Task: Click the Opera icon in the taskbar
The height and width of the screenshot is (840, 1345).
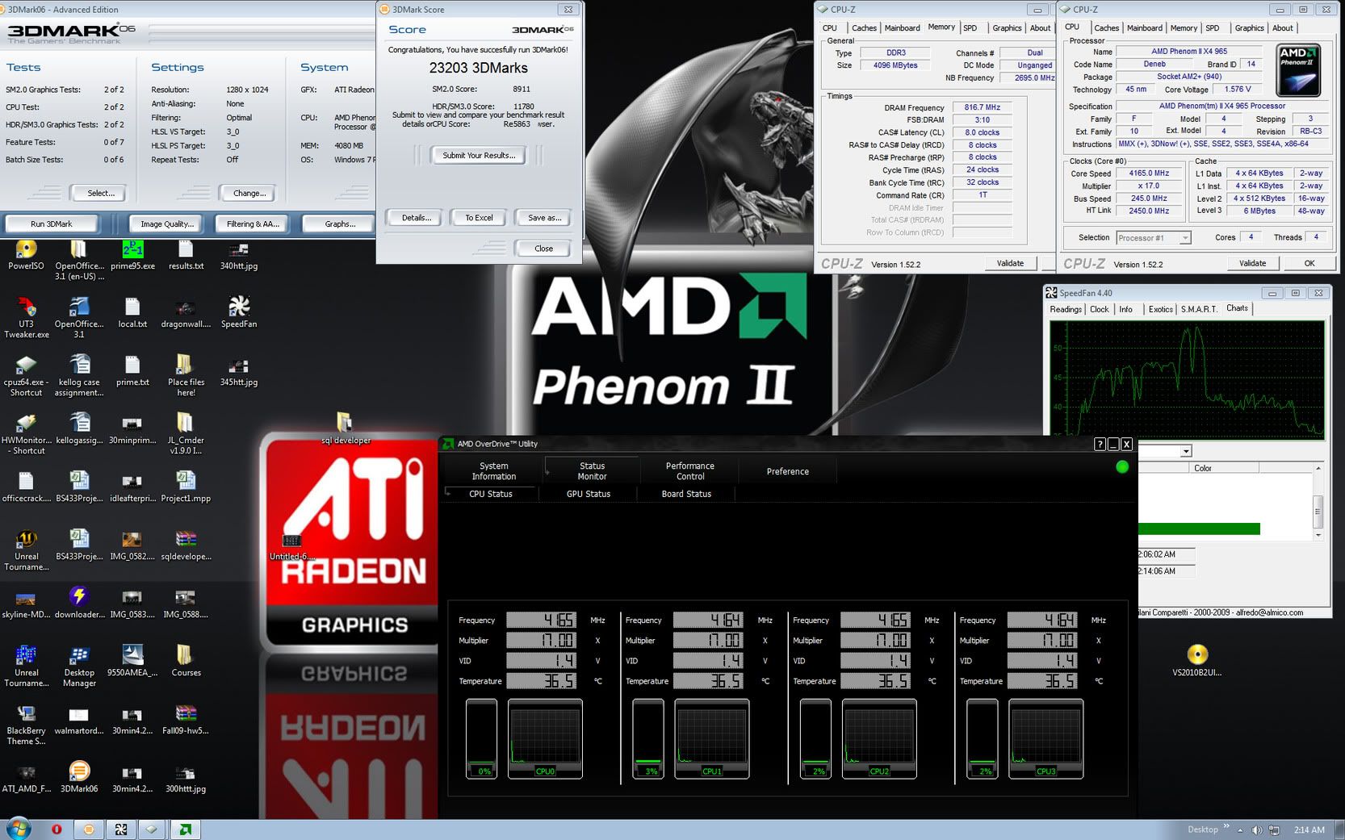Action: [57, 829]
